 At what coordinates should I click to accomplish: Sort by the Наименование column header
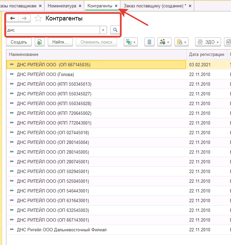click(x=96, y=55)
